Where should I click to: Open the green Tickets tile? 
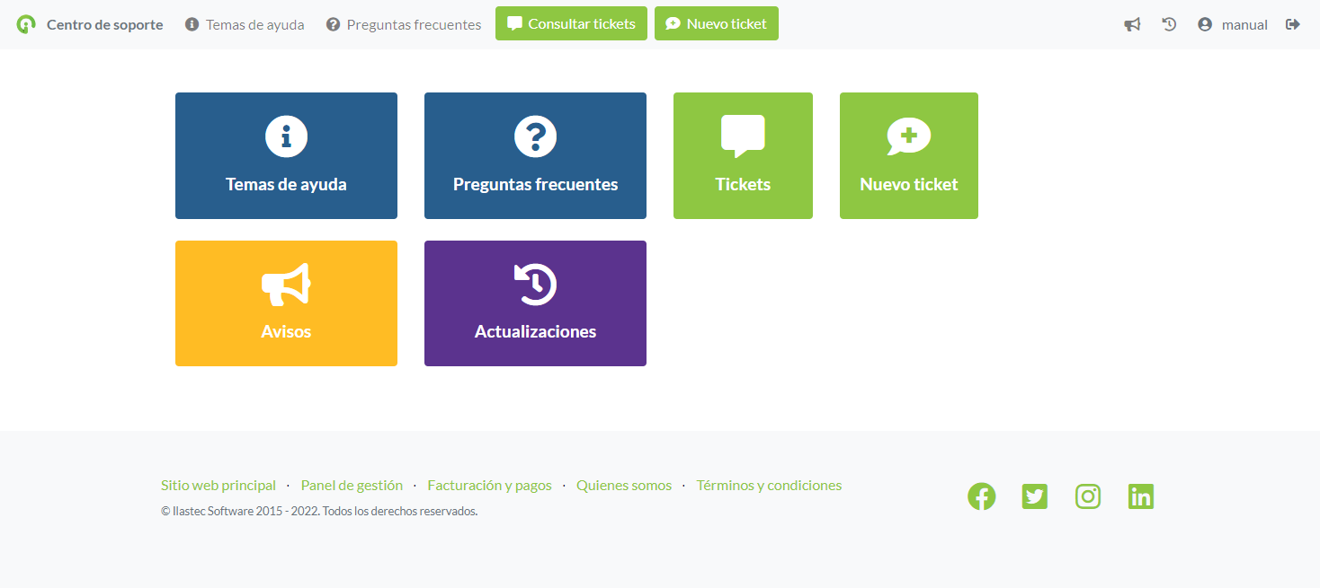743,155
